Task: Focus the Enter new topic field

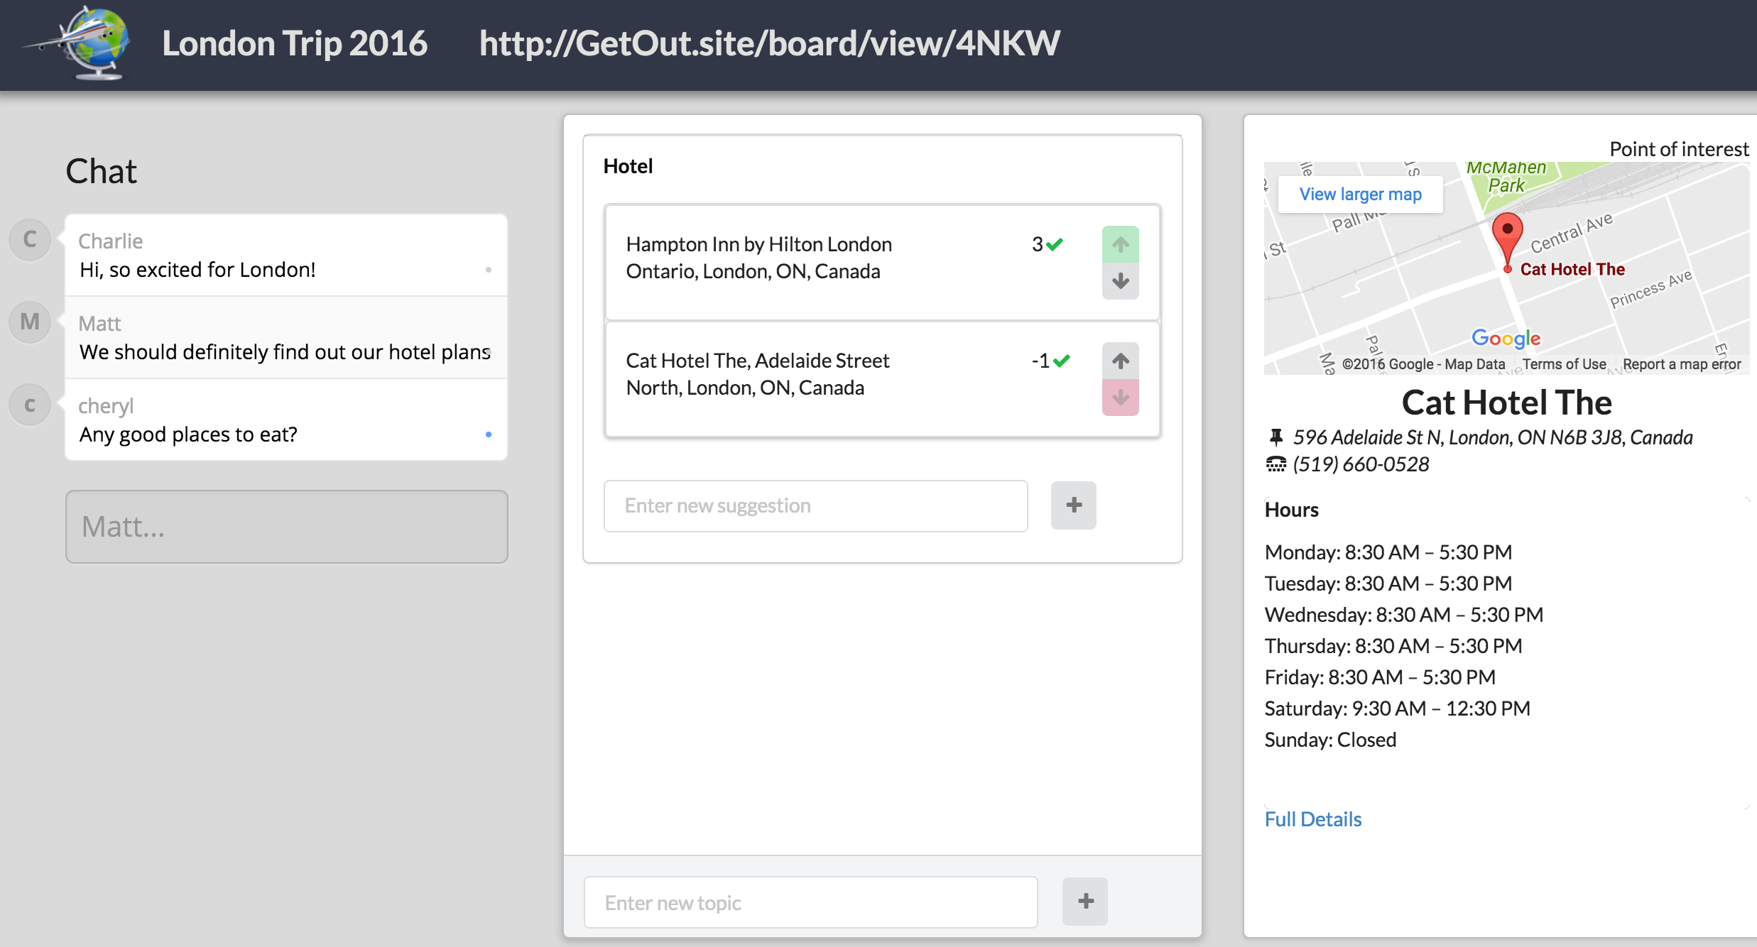Action: [x=810, y=902]
